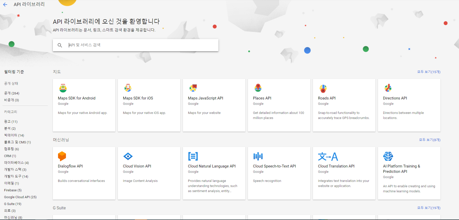Click the Cloud Speech-to-Text API icon
Viewport: 459px width, 220px height.
[x=258, y=156]
